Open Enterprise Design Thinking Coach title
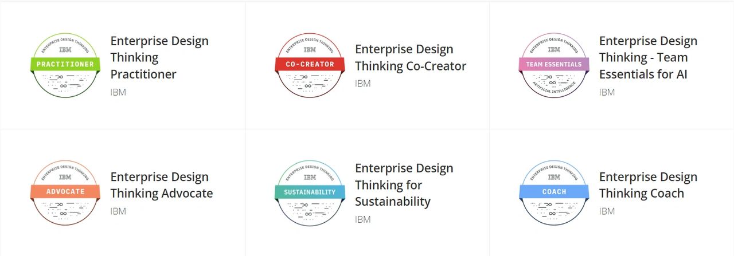734x256 pixels. 648,185
